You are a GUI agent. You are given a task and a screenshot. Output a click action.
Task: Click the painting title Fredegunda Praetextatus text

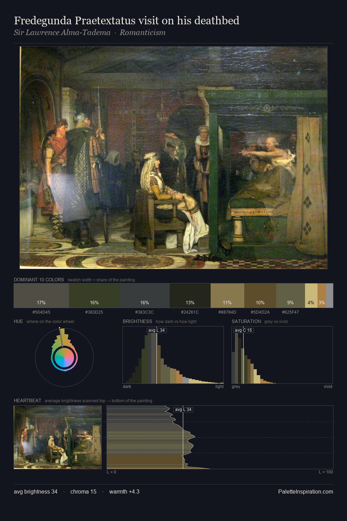pos(127,21)
